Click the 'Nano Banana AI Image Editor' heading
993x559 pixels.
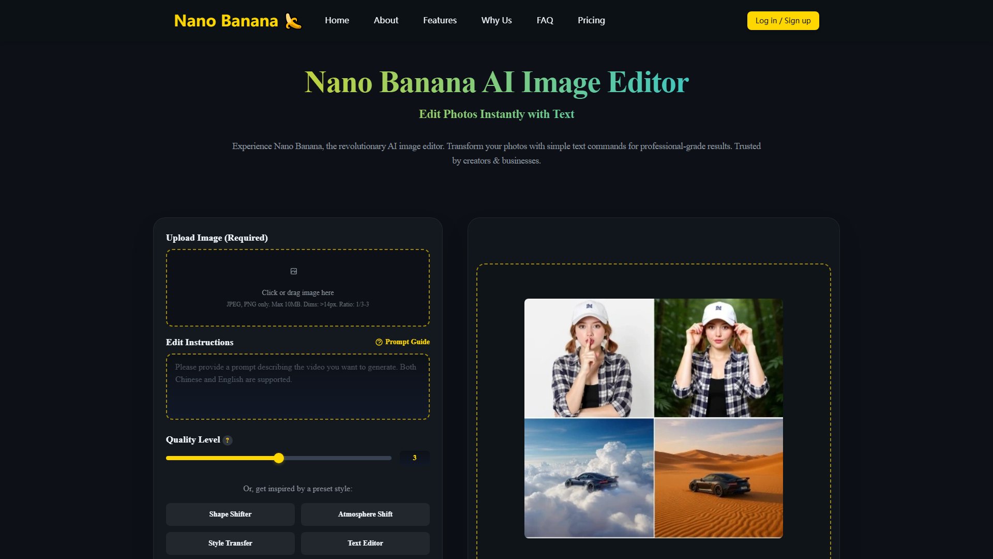(x=496, y=82)
